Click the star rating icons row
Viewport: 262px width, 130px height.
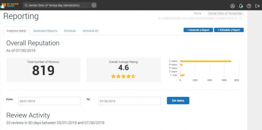click(x=123, y=77)
